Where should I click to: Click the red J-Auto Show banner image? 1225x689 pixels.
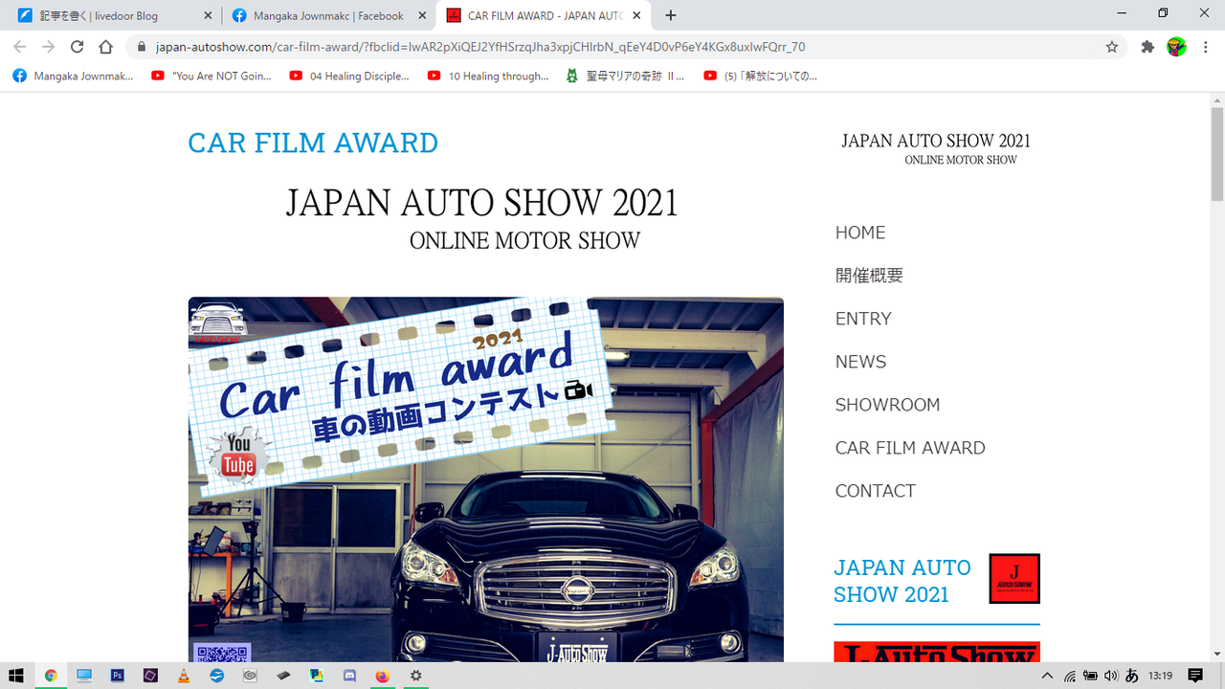point(937,652)
